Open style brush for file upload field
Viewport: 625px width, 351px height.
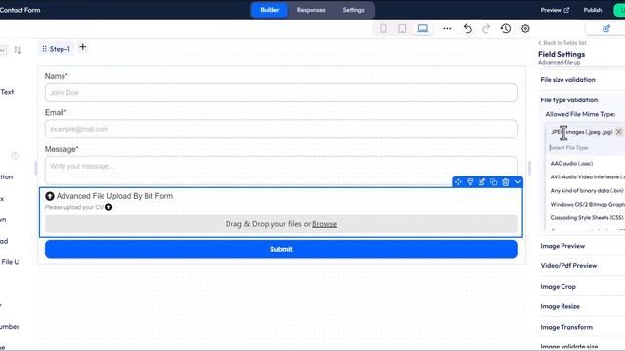coord(470,182)
